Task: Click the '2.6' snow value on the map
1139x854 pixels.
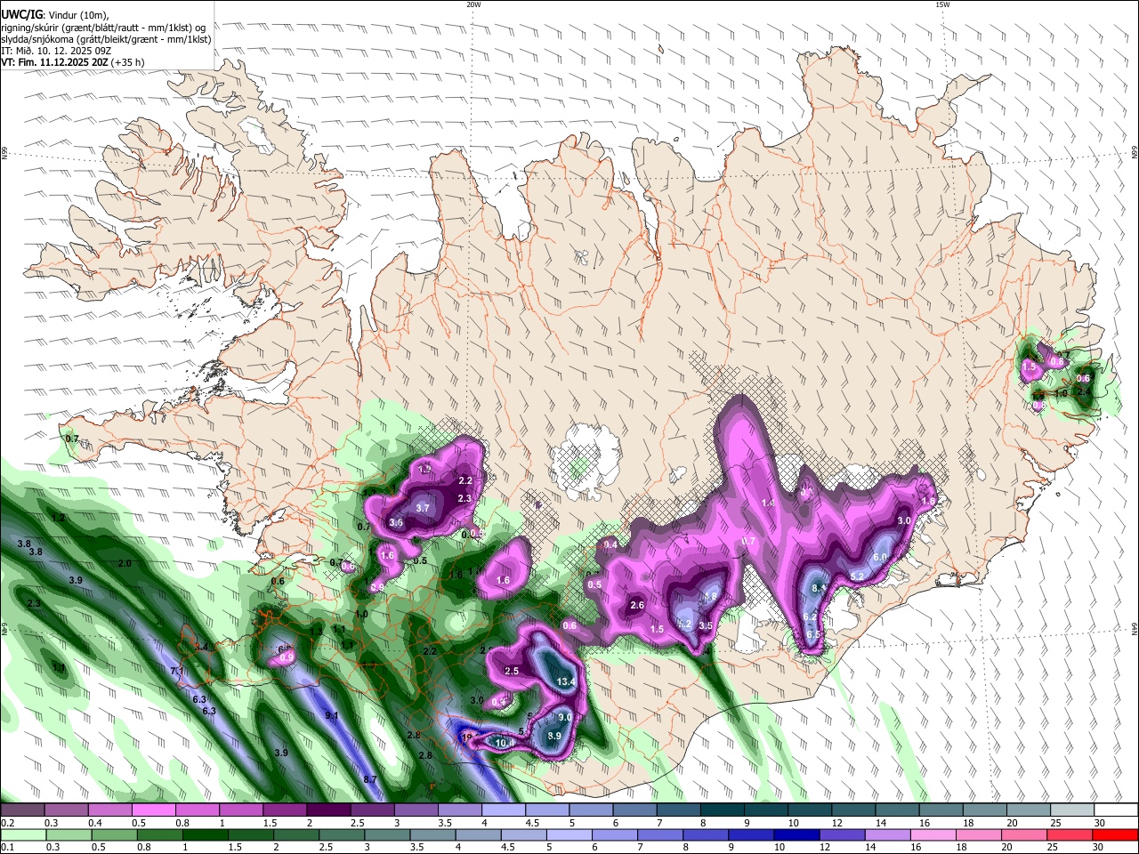Action: [636, 605]
